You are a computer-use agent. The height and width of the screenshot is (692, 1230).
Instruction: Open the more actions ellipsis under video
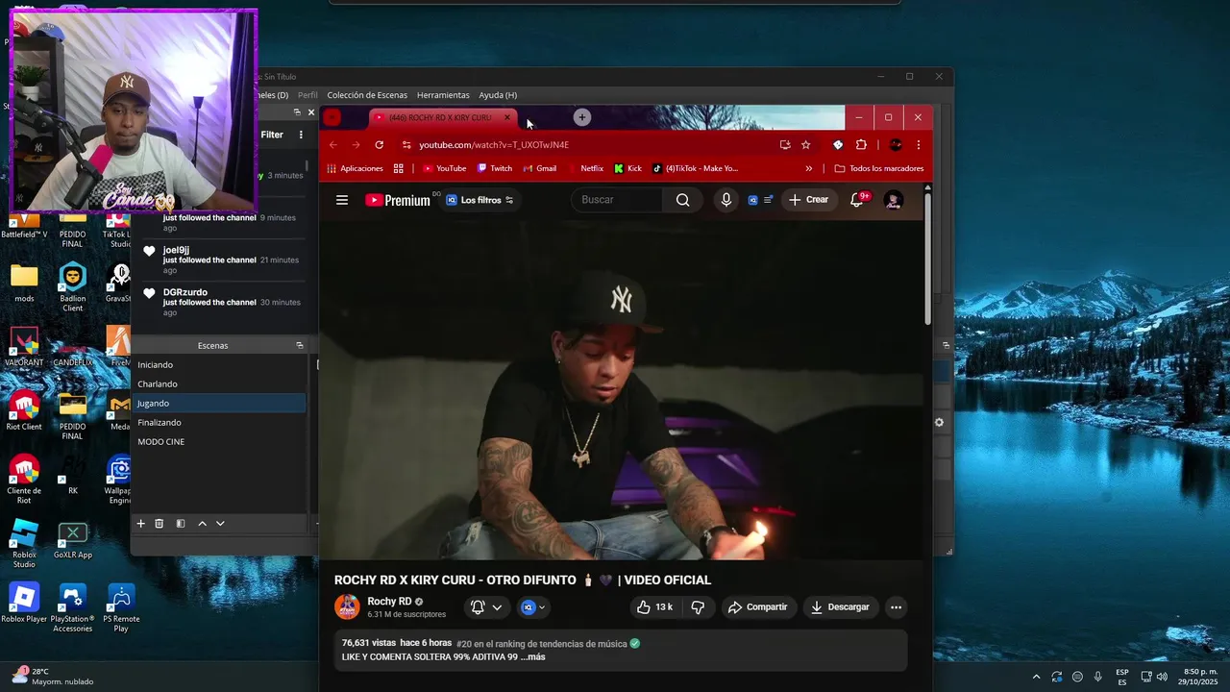tap(896, 607)
